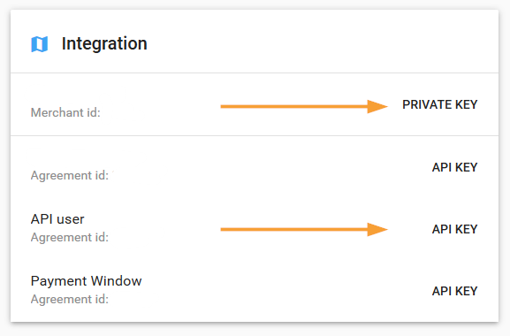Click the blue map Integration icon

[40, 44]
